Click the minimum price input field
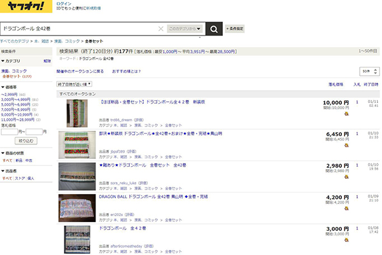 coord(10,132)
